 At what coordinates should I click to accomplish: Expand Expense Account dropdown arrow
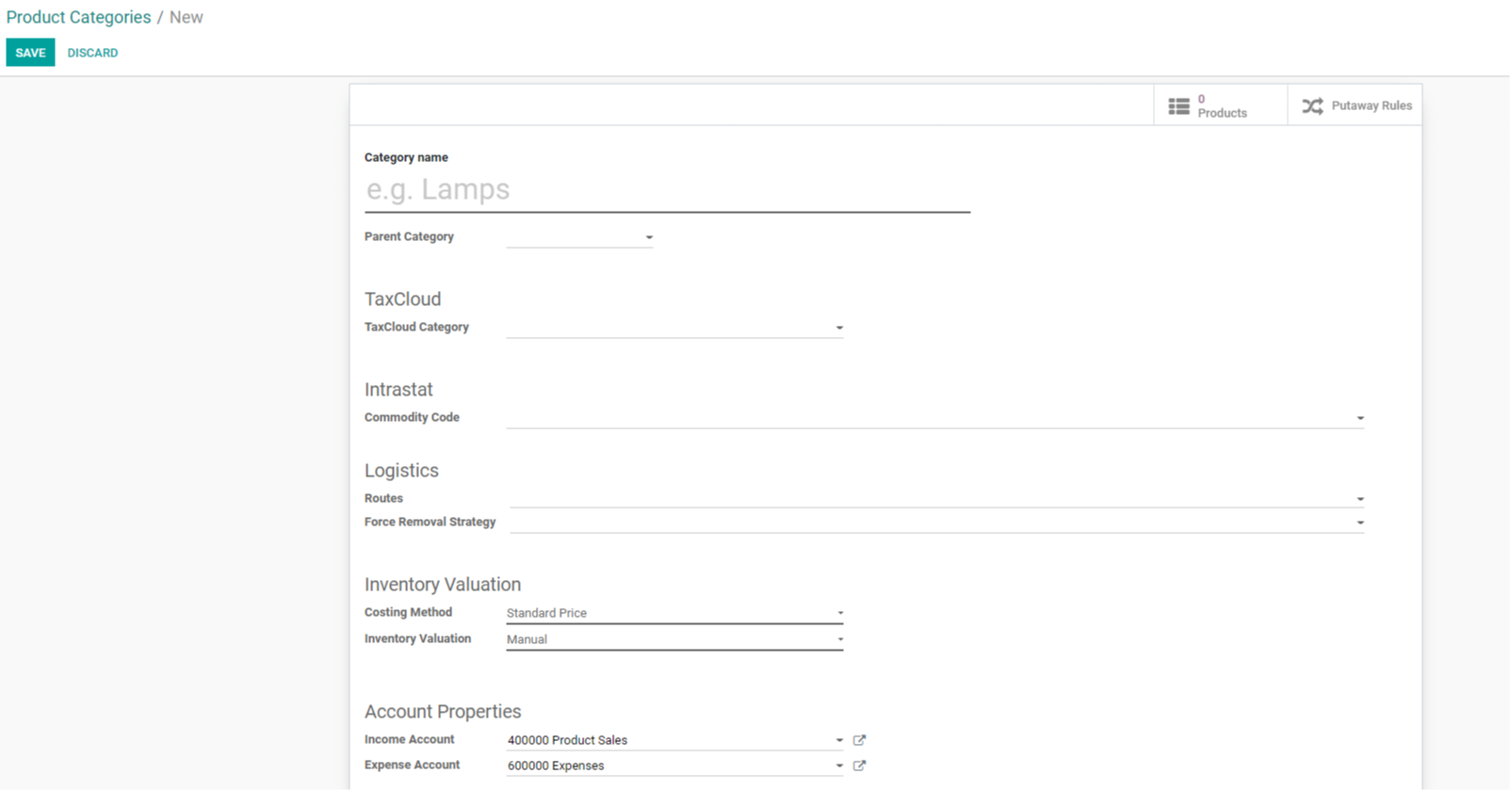click(839, 766)
